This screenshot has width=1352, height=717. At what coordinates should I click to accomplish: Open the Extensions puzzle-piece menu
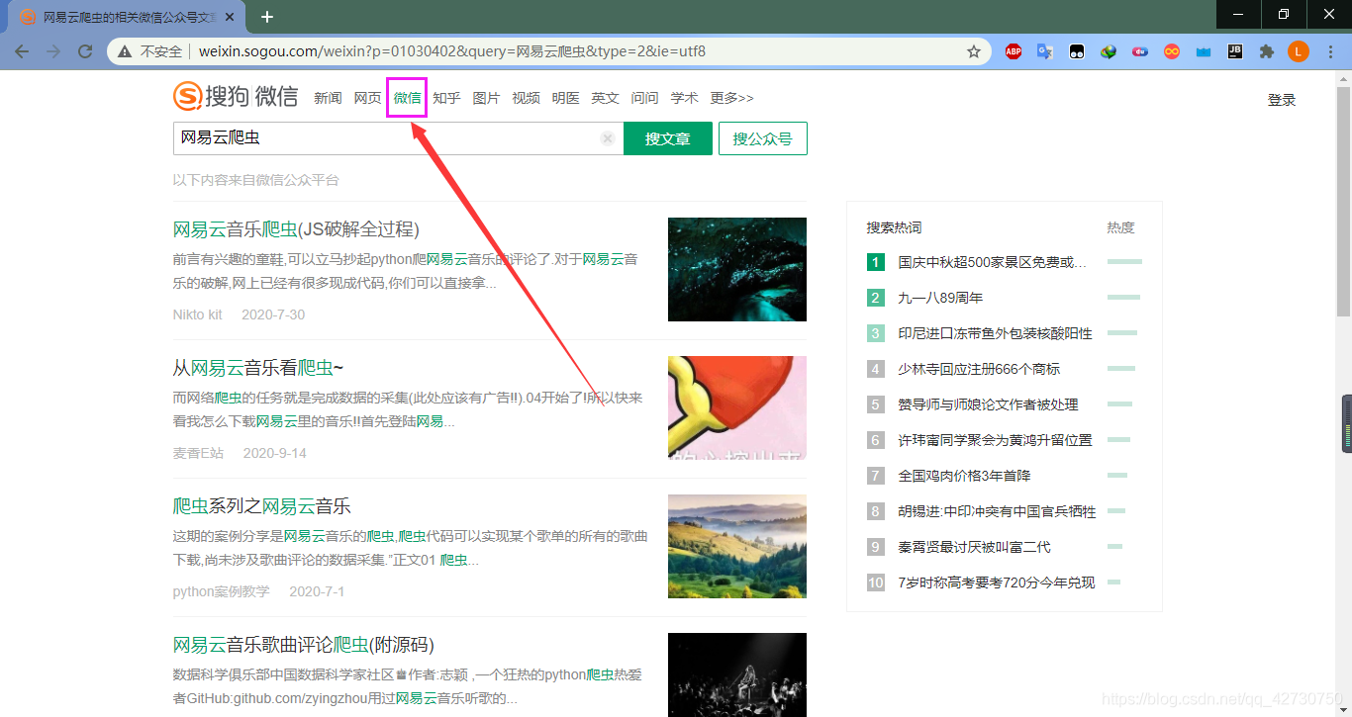[x=1267, y=51]
